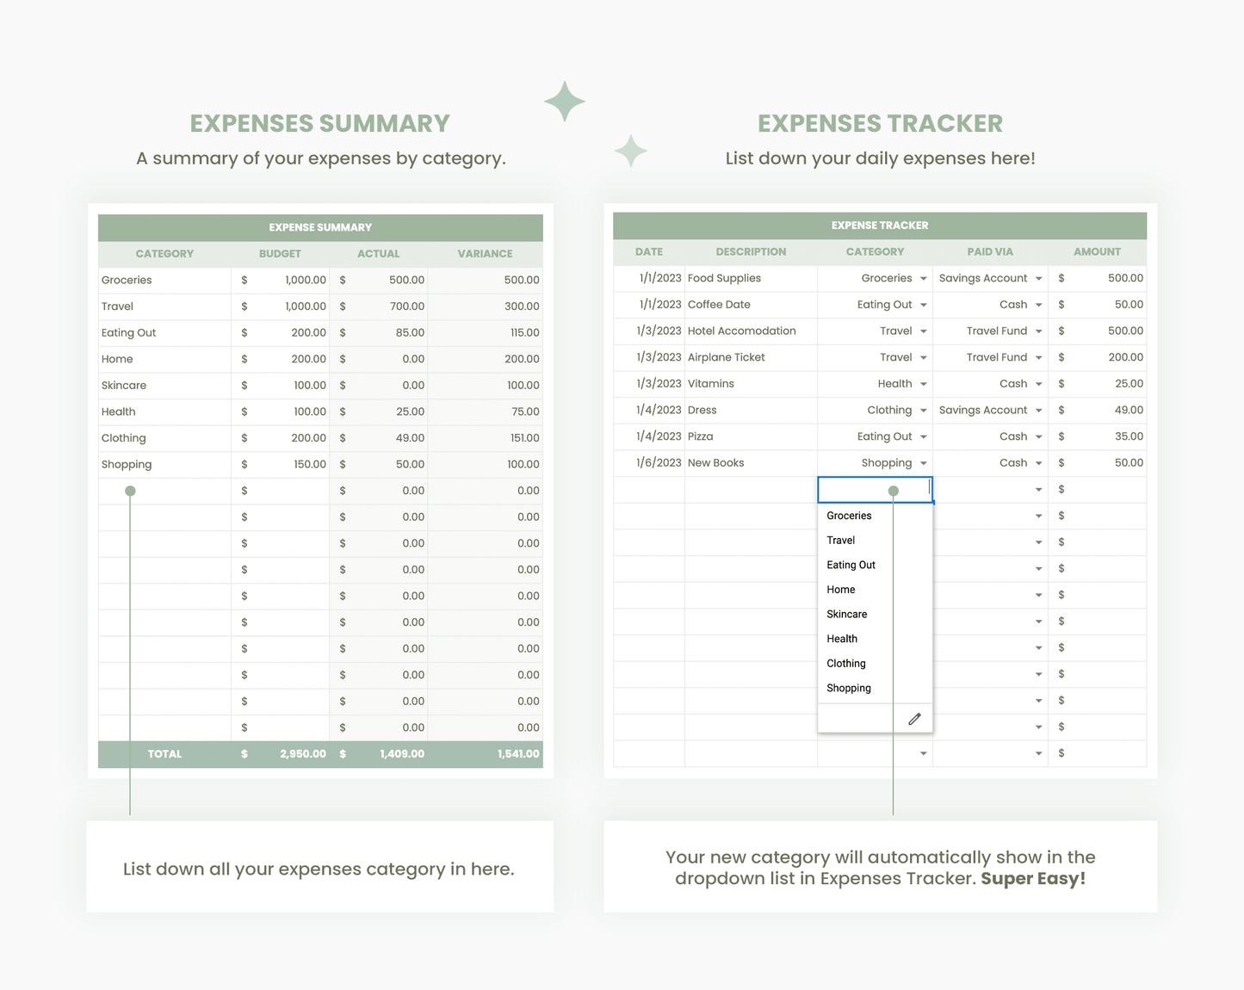Open category dropdown arrow for New Books row
The width and height of the screenshot is (1244, 990).
(923, 463)
